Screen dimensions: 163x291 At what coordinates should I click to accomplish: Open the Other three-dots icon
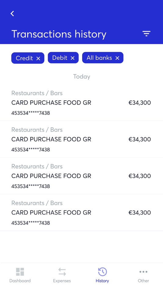[143, 272]
